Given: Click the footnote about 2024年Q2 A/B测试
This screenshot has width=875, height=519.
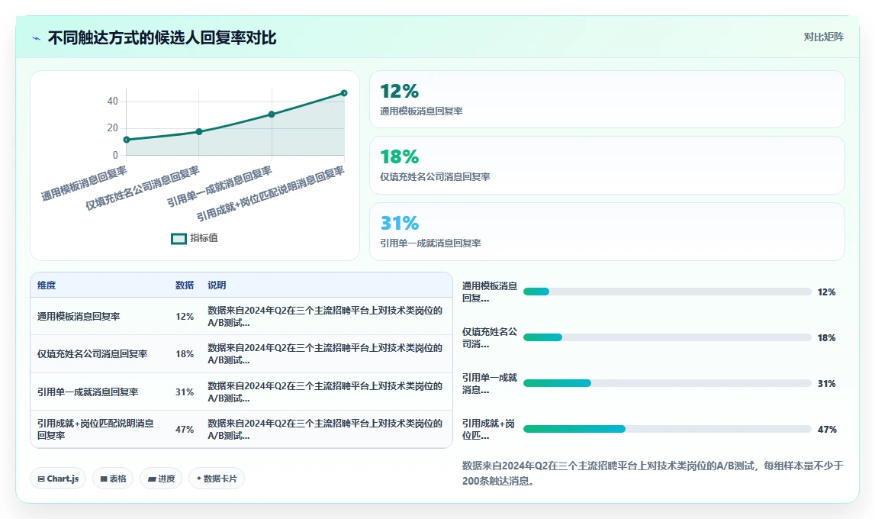Looking at the screenshot, I should point(652,473).
